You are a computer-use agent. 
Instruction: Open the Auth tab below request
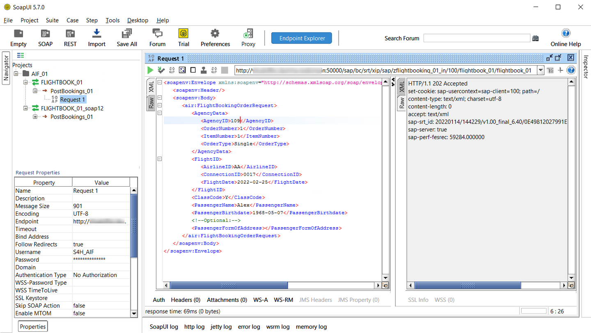coord(159,300)
